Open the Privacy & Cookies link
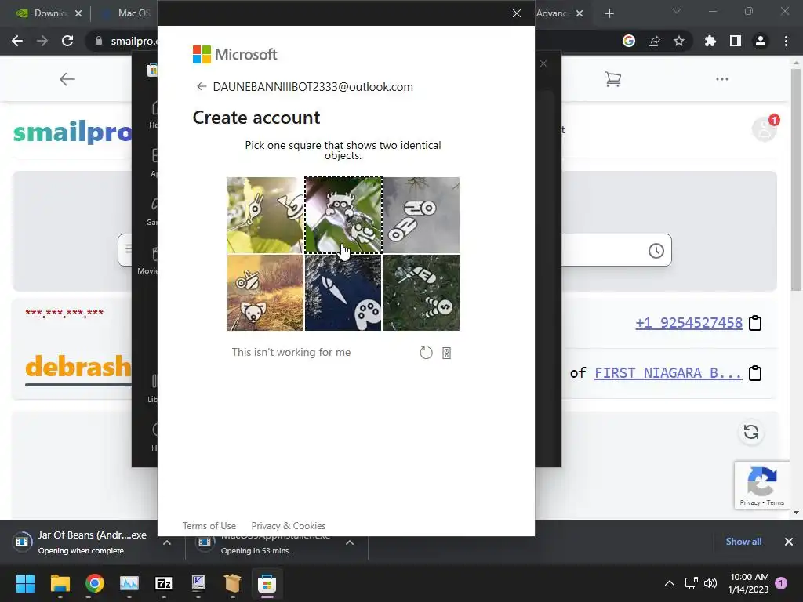803x602 pixels. 289,526
